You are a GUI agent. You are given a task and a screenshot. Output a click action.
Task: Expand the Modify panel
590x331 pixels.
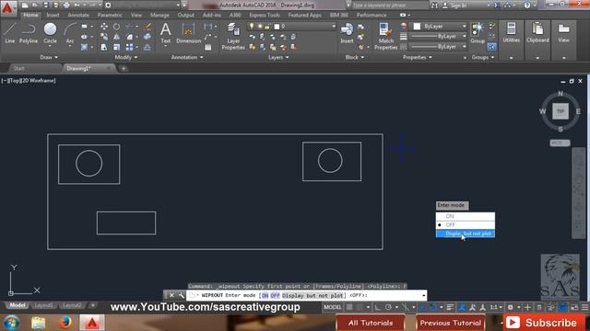pos(126,57)
